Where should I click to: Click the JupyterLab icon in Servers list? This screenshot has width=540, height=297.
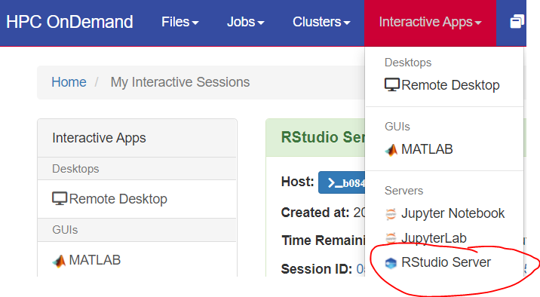pyautogui.click(x=391, y=238)
